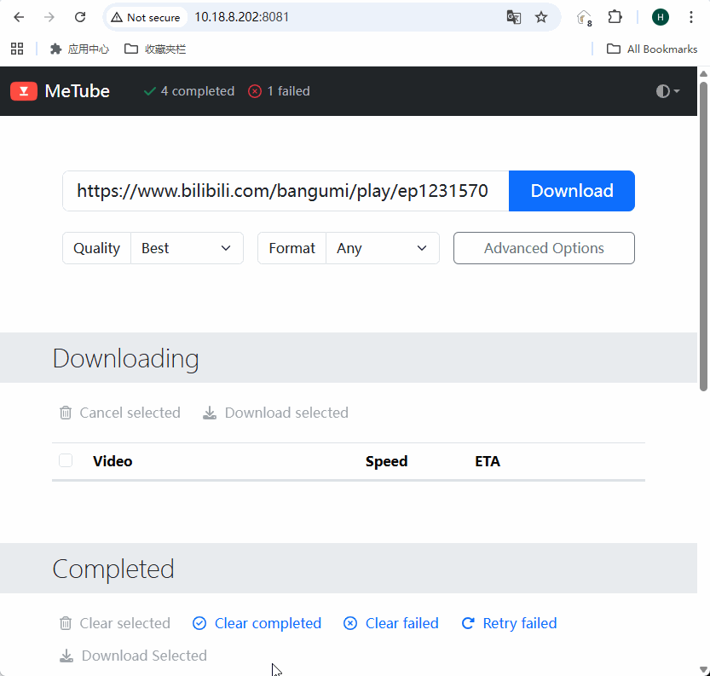
Task: Click the address bar URL 10.18.8.202:8081
Action: point(242,17)
